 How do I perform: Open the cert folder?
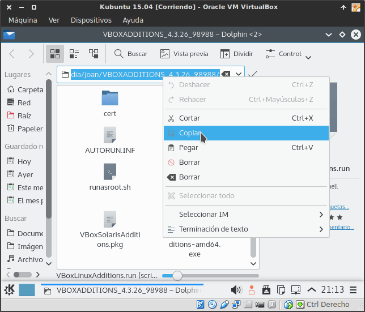pos(110,102)
